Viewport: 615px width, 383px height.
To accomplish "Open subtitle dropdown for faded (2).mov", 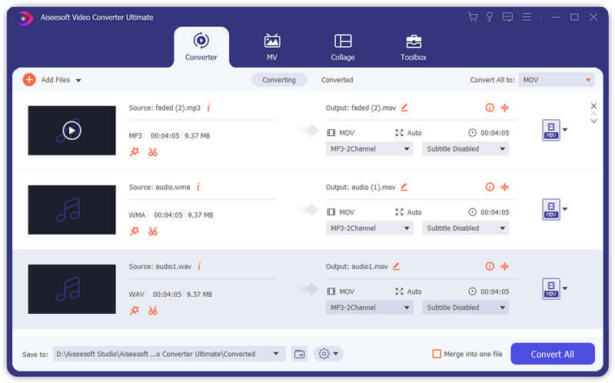I will [x=465, y=148].
